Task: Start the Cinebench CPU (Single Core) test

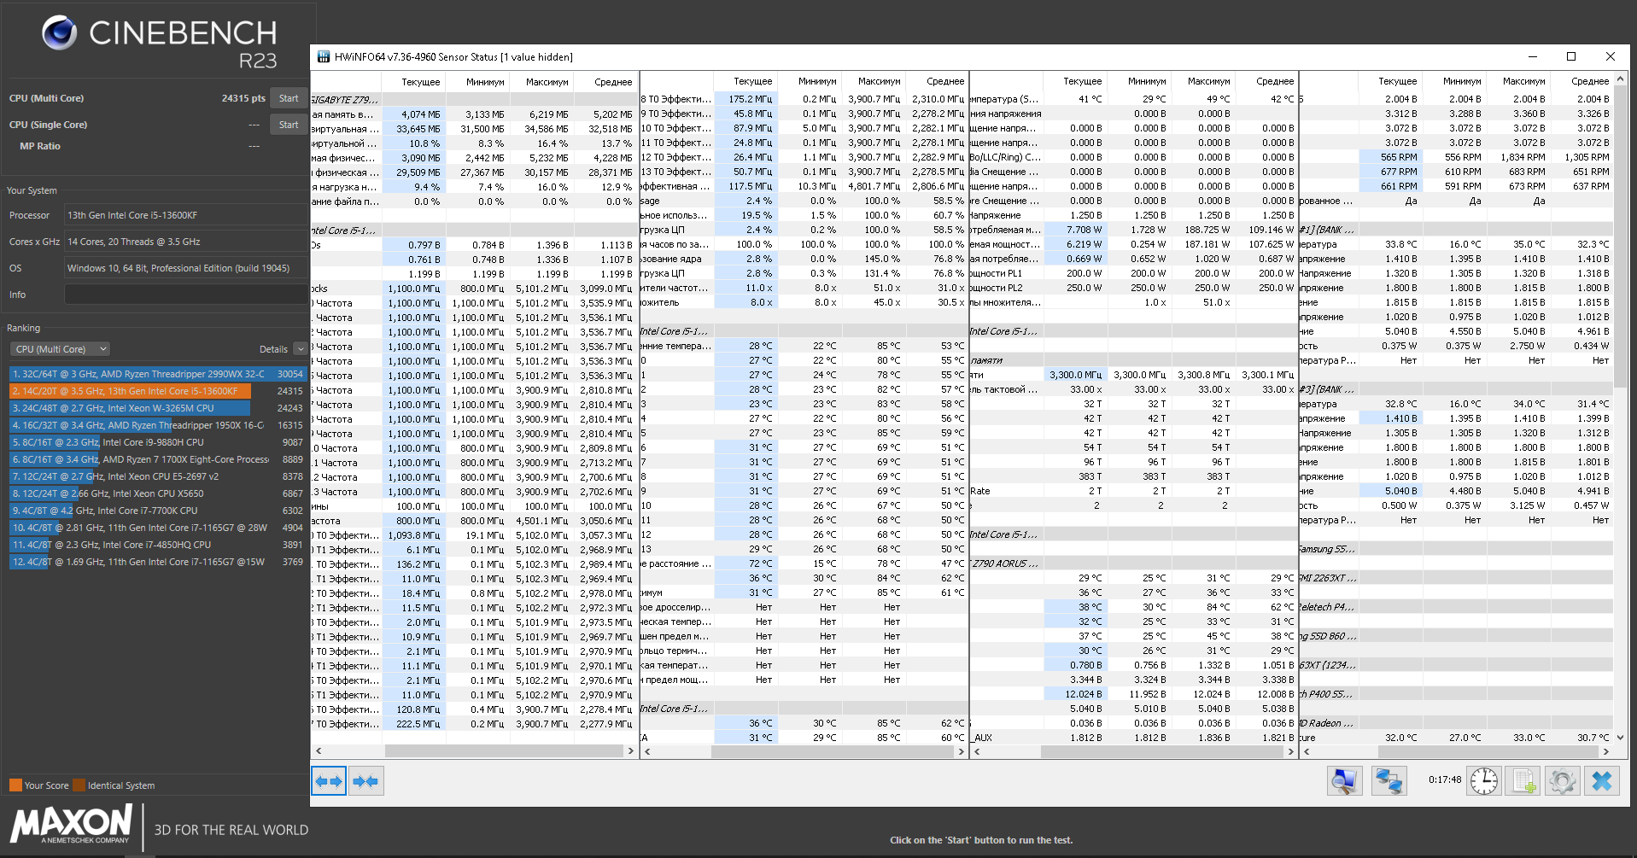Action: 289,125
